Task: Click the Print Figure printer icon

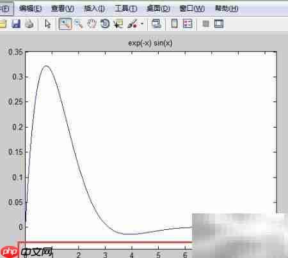Action: (x=29, y=24)
